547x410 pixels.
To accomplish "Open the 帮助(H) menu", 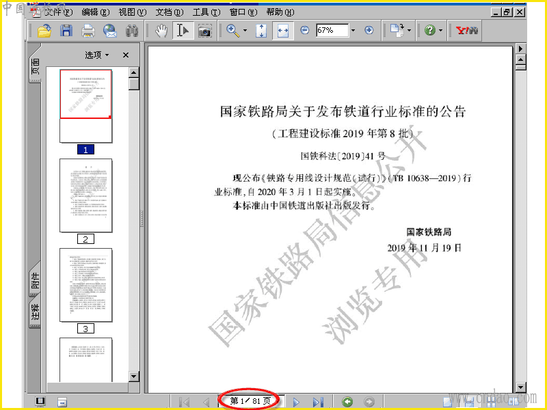I will pyautogui.click(x=280, y=12).
